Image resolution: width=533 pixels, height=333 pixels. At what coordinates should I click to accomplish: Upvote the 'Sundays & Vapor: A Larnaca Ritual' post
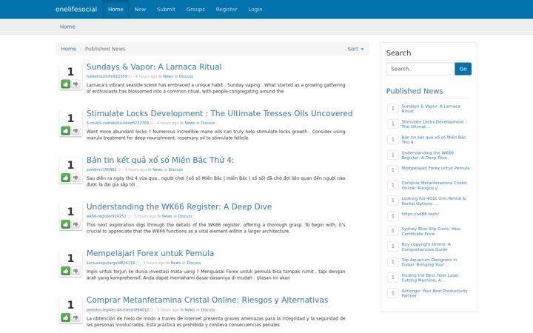click(66, 84)
